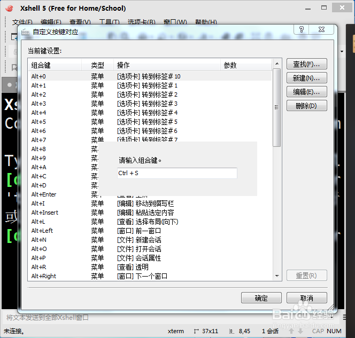
Task: Select the Alt+Left 前一窗口 row
Action: click(150, 231)
